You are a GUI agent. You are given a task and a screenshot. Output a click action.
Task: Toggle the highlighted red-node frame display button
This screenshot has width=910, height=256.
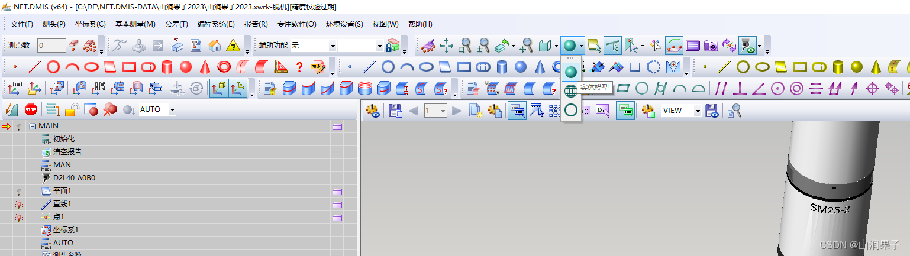pos(674,45)
